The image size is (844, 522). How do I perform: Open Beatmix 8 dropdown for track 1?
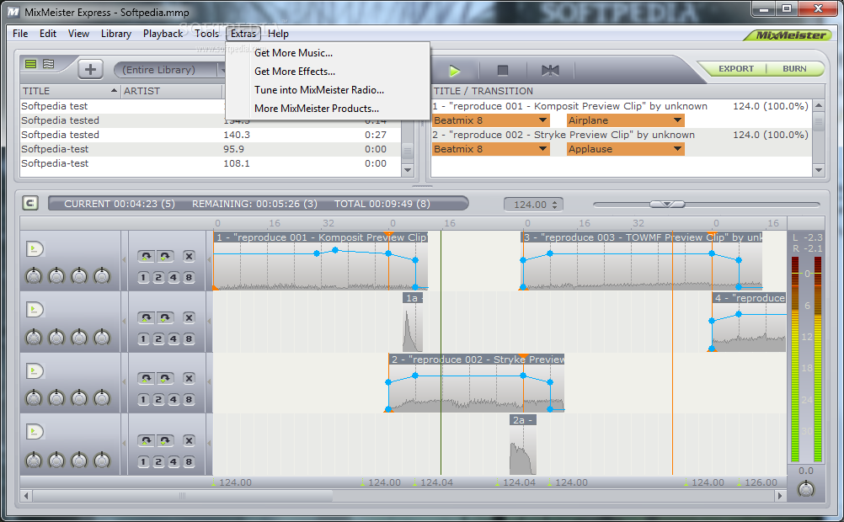[490, 120]
